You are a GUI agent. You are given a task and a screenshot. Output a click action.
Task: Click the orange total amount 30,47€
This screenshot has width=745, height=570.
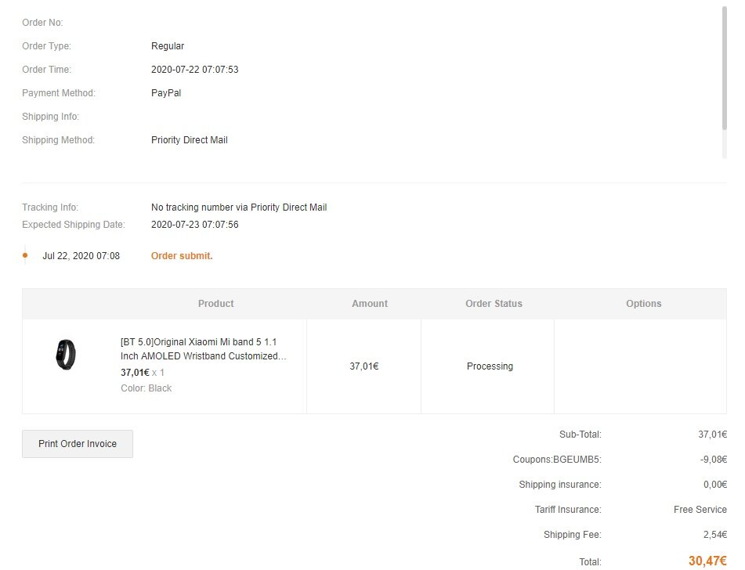point(707,561)
